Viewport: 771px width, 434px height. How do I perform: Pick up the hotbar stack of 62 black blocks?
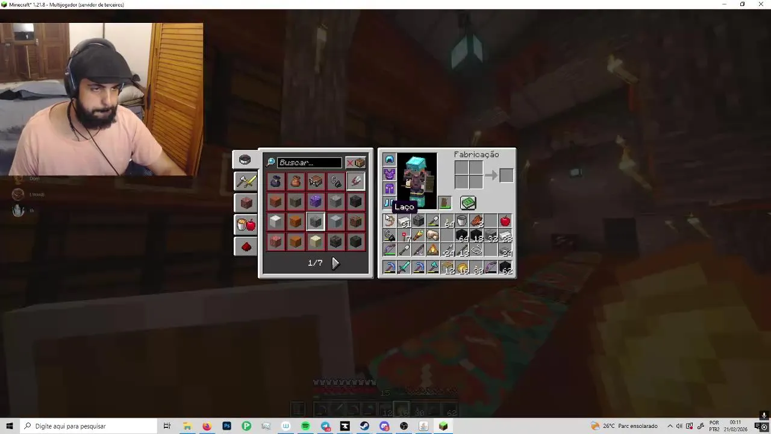pyautogui.click(x=505, y=266)
